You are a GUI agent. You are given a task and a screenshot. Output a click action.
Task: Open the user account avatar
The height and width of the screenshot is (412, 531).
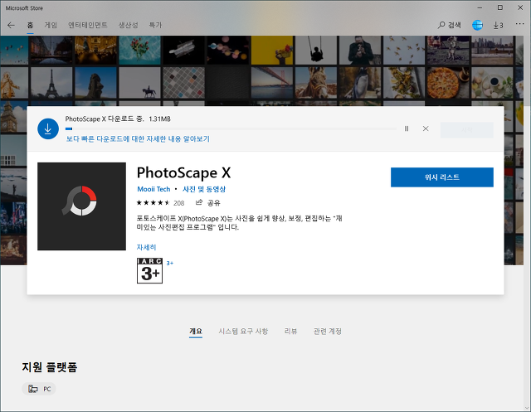(x=478, y=25)
